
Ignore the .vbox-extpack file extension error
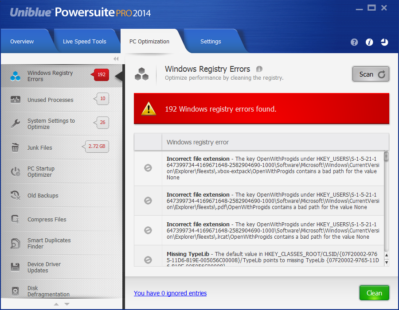148,168
